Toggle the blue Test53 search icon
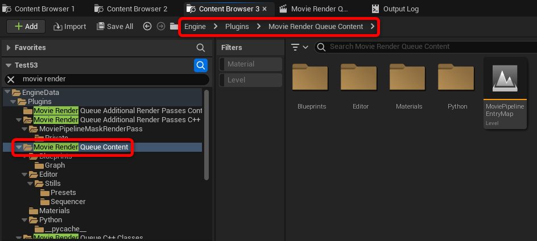Image resolution: width=537 pixels, height=241 pixels. 201,65
